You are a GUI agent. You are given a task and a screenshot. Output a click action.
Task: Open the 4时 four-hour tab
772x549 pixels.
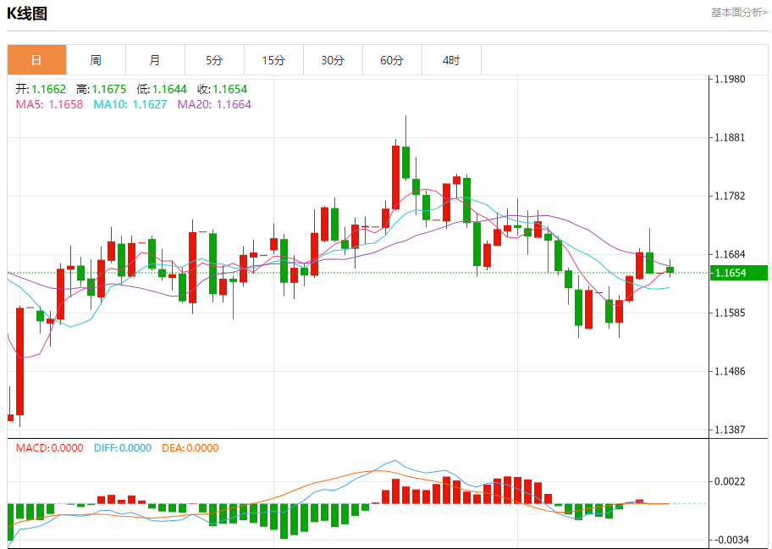[x=451, y=60]
